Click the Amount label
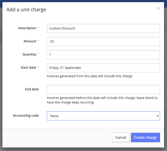This screenshot has width=167, height=151. point(30,41)
